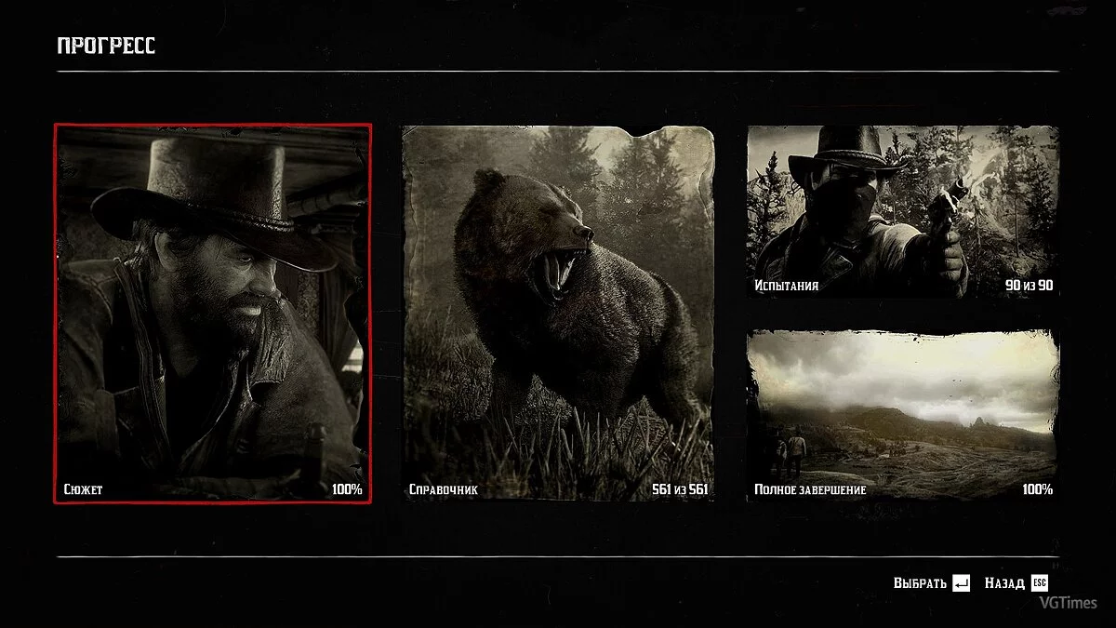Click the 90 из 90 challenges counter

point(1029,286)
